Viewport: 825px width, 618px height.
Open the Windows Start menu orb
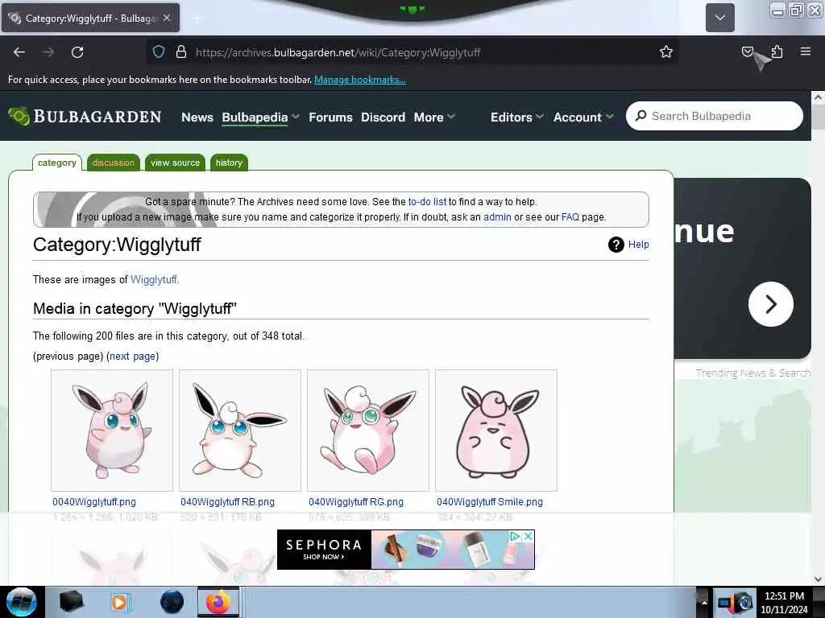pyautogui.click(x=21, y=602)
